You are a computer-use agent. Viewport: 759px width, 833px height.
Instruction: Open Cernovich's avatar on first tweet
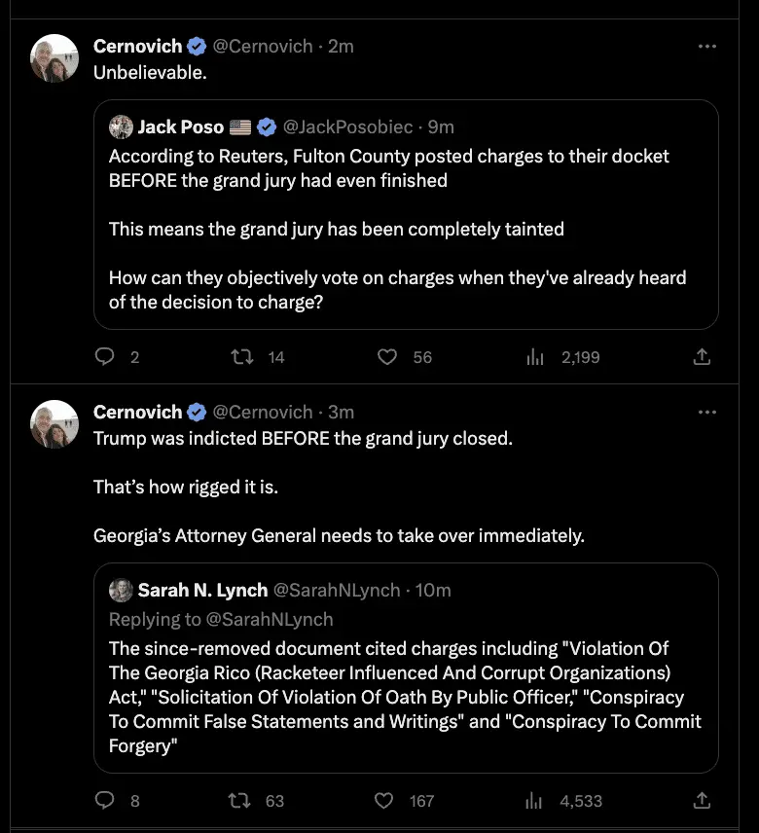(x=54, y=58)
